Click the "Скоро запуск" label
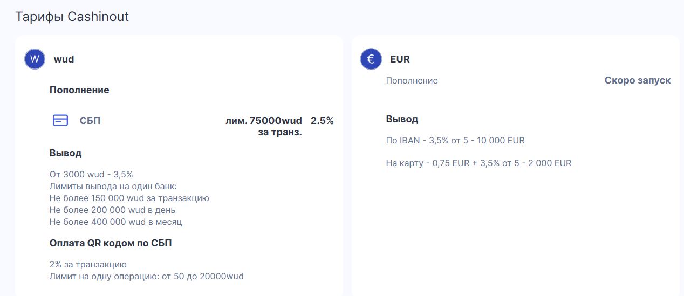This screenshot has width=684, height=296. click(637, 80)
